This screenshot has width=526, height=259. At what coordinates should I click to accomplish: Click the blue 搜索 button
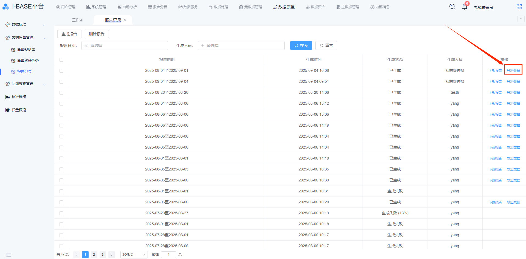301,45
